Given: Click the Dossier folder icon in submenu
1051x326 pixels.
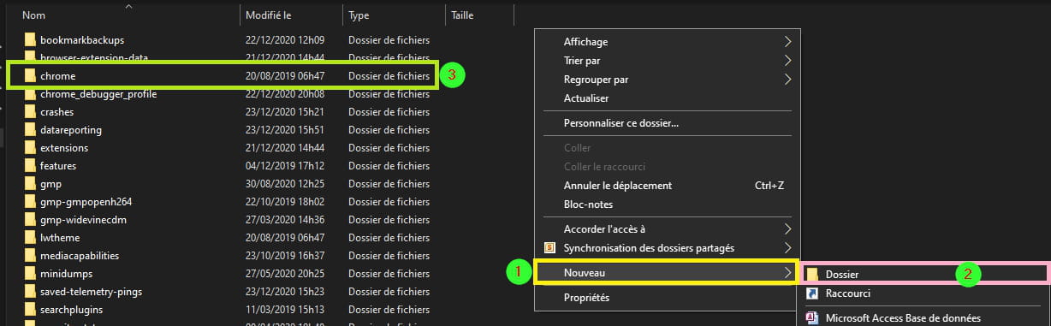Looking at the screenshot, I should click(x=812, y=274).
